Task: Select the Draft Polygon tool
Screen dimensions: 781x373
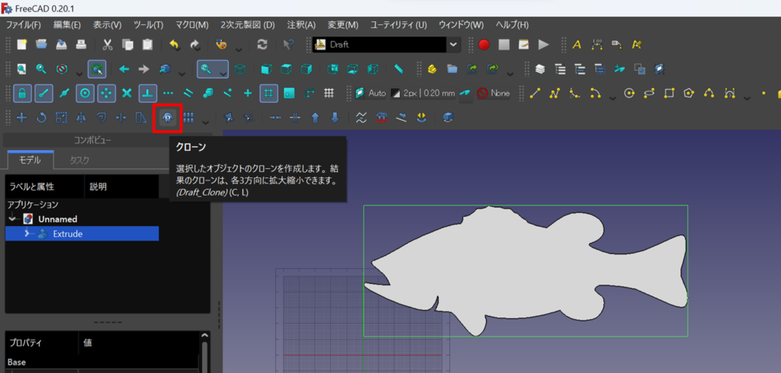Action: [689, 93]
